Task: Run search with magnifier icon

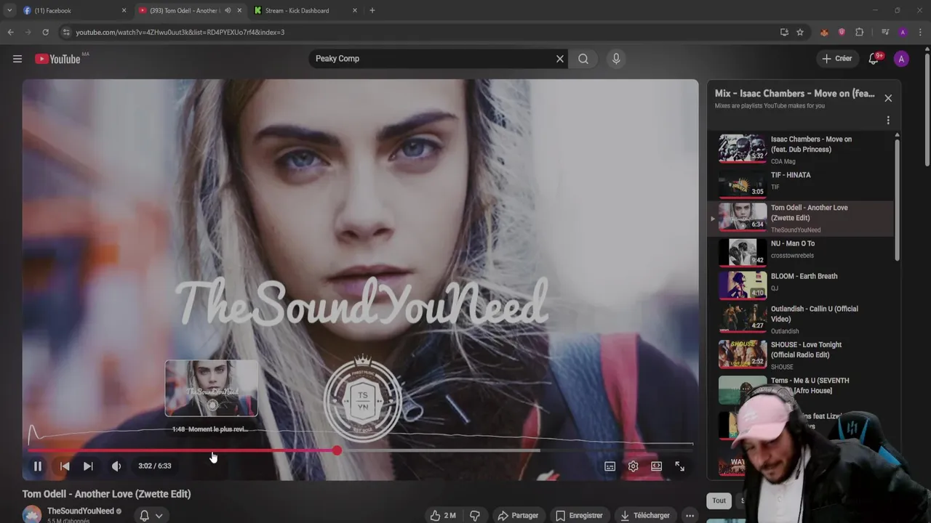Action: (x=583, y=59)
